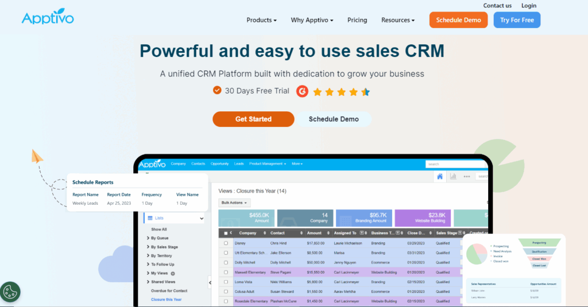Click the bar chart icon in CRM preview
This screenshot has height=307, width=588.
[x=453, y=176]
